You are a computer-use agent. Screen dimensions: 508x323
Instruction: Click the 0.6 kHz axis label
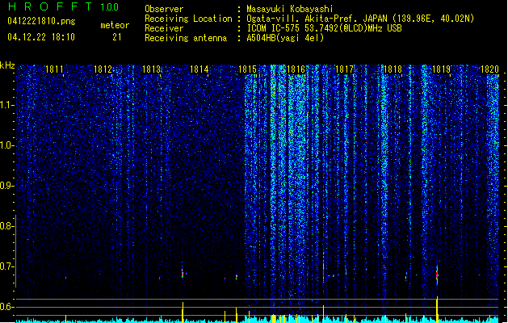pos(6,307)
